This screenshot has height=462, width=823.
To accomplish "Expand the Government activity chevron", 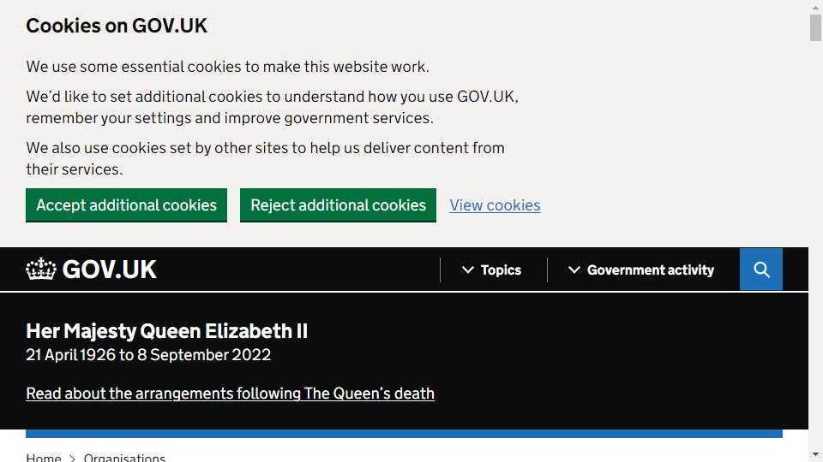I will tap(574, 269).
